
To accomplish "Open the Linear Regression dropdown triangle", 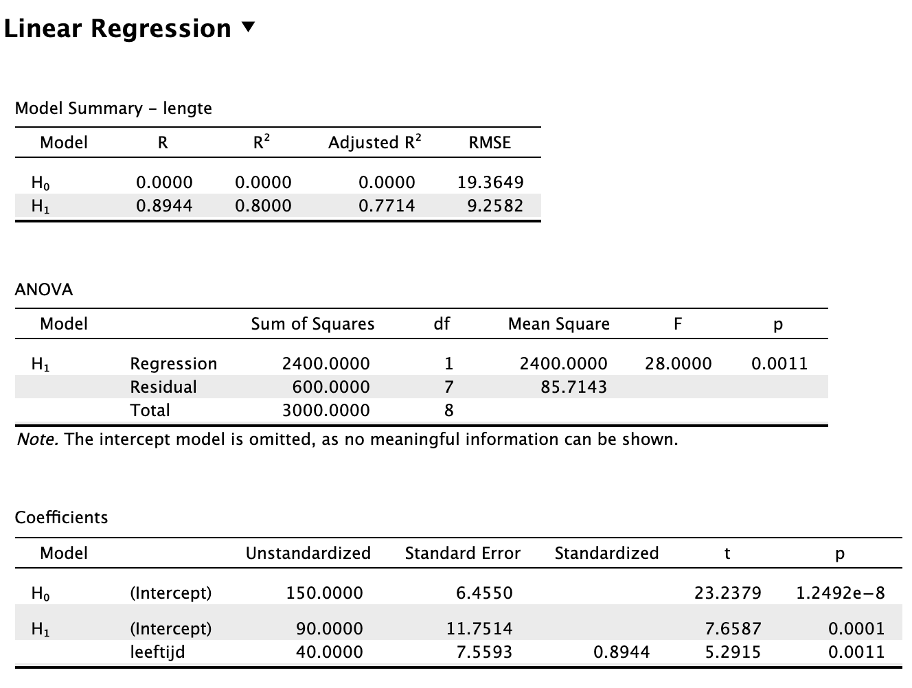I will click(249, 28).
